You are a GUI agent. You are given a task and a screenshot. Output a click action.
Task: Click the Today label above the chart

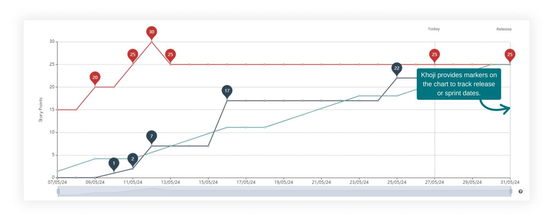pyautogui.click(x=434, y=29)
